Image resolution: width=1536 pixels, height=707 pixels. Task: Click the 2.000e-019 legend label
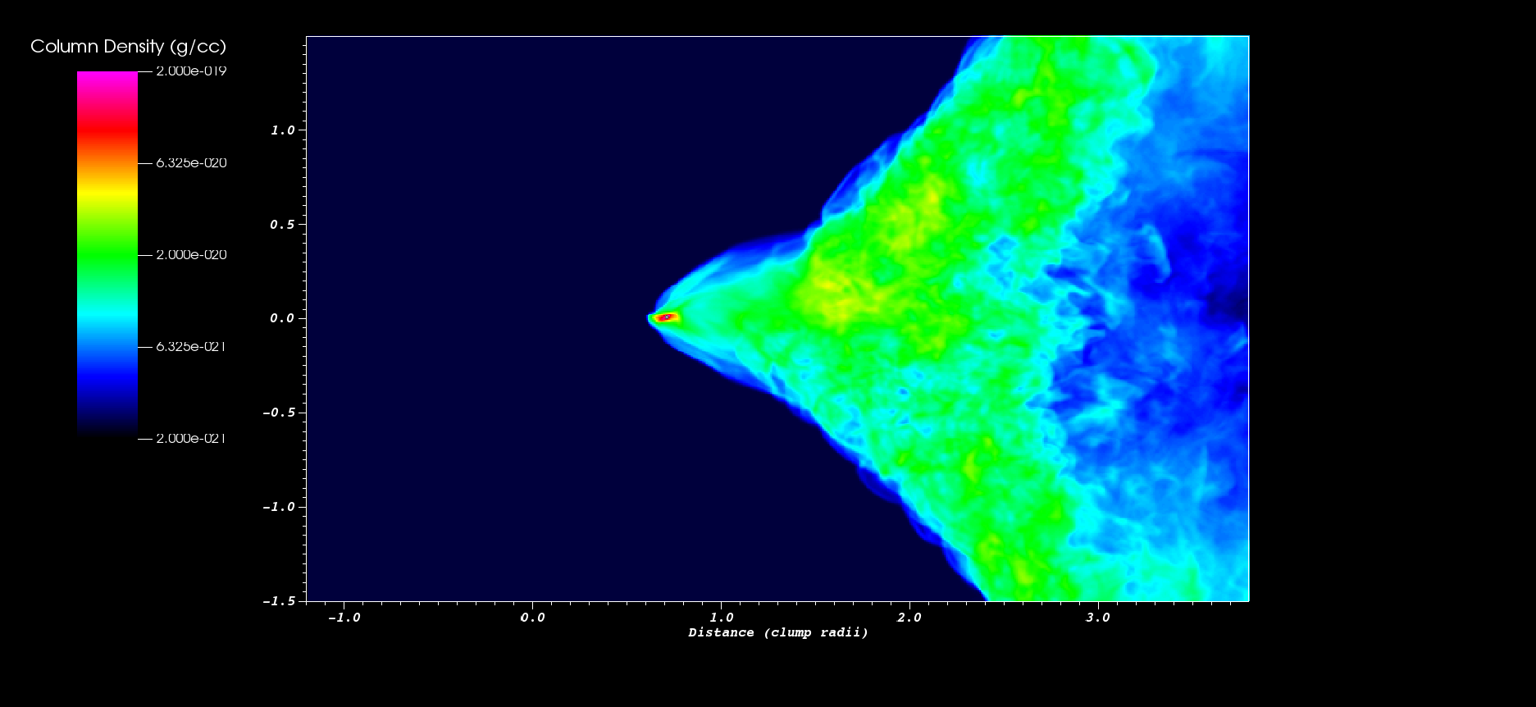pos(191,71)
